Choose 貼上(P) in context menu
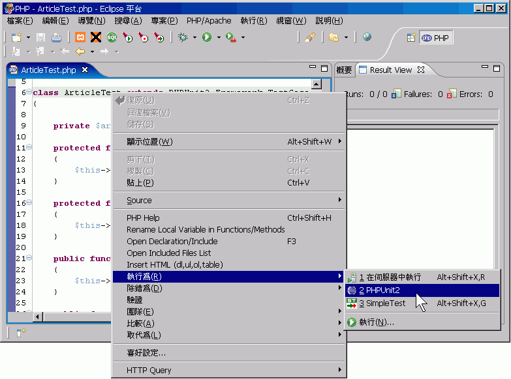The height and width of the screenshot is (379, 511). click(229, 183)
